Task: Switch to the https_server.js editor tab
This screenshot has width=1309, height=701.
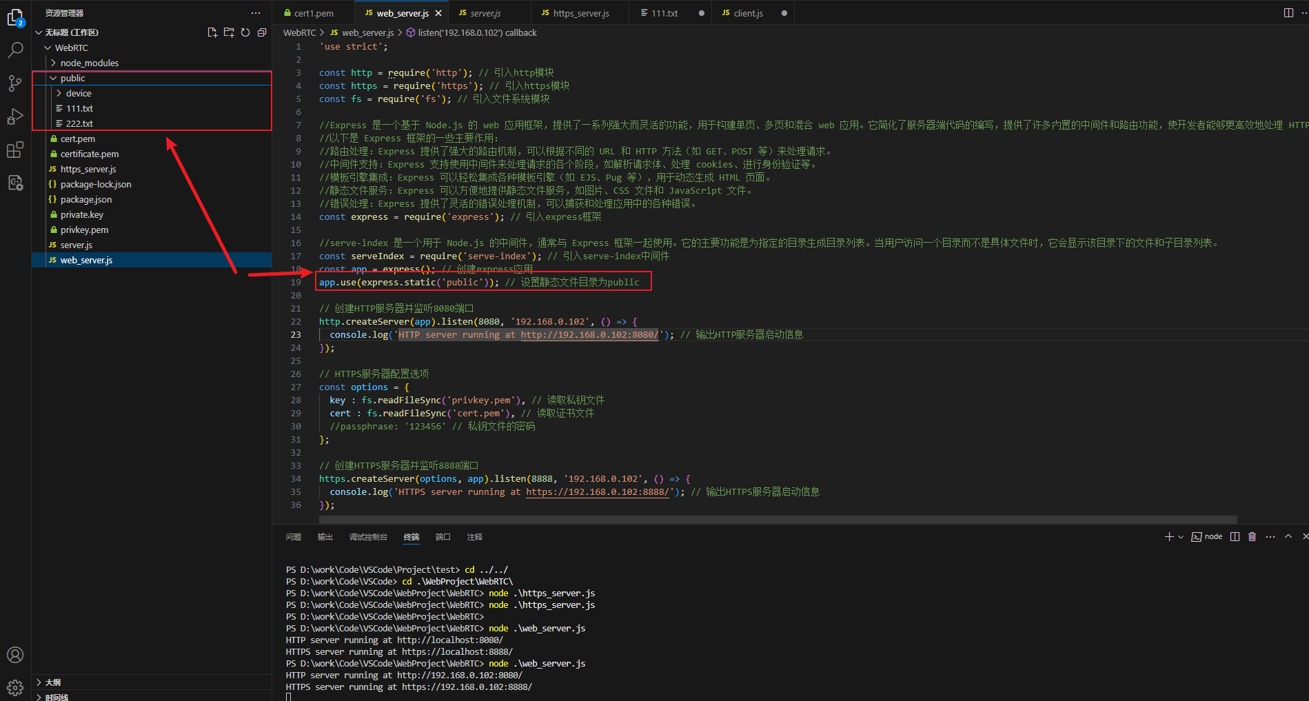Action: point(580,13)
